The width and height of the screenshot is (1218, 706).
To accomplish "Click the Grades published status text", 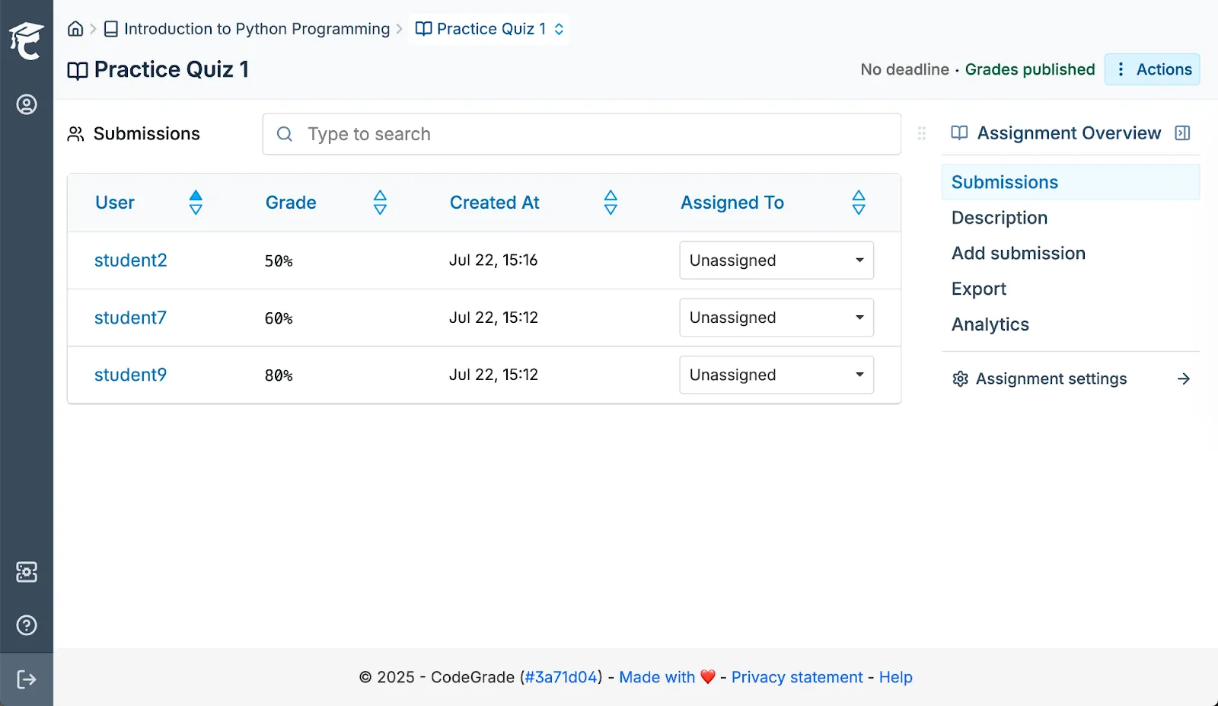I will pos(1030,69).
